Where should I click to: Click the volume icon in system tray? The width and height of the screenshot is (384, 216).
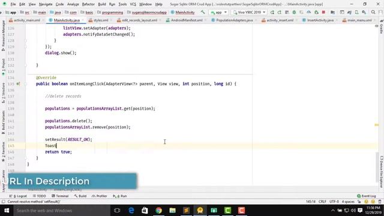tap(353, 211)
